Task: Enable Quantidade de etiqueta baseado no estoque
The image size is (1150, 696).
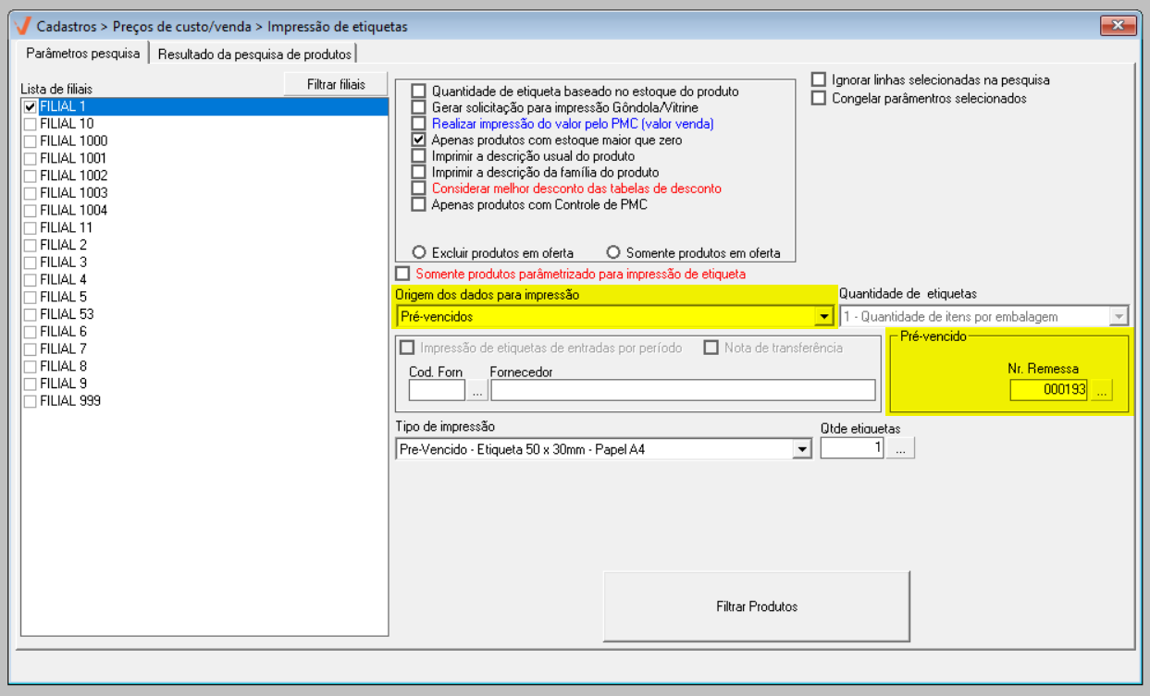Action: coord(419,92)
